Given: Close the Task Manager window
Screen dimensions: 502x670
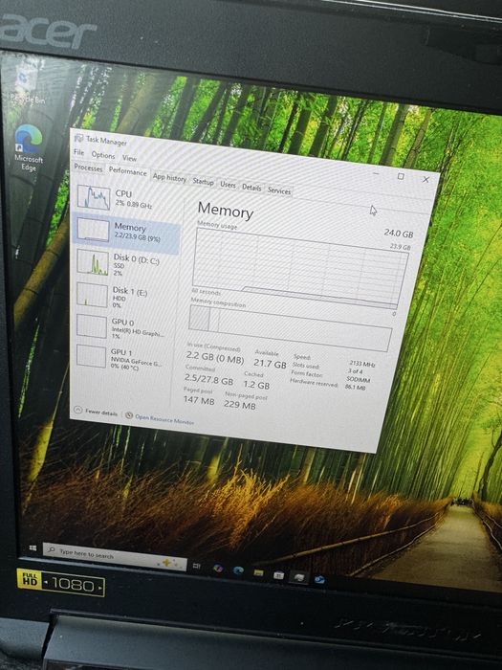Looking at the screenshot, I should click(x=426, y=180).
